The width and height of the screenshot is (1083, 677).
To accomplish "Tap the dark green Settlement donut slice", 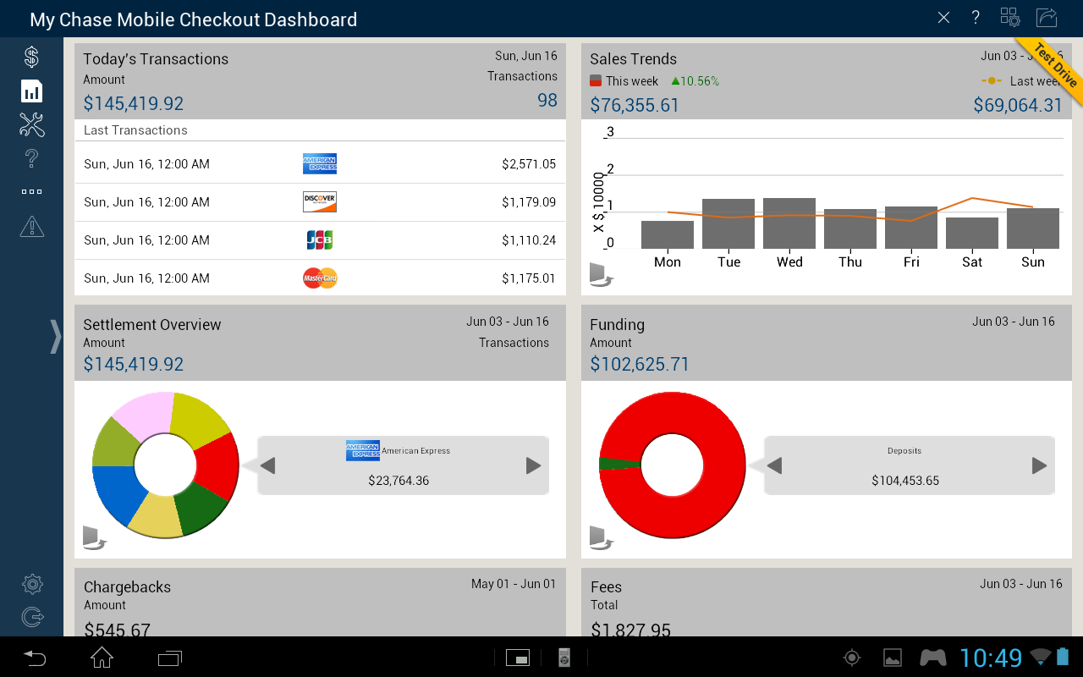I will (x=200, y=507).
